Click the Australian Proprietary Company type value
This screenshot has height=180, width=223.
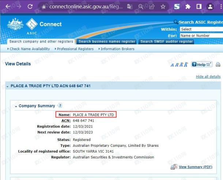pyautogui.click(x=116, y=145)
